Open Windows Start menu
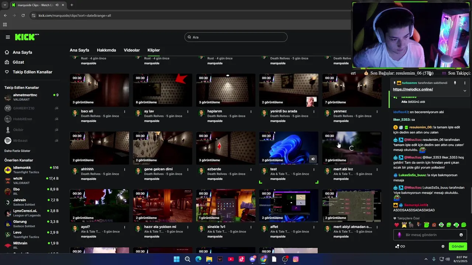 coord(177,259)
